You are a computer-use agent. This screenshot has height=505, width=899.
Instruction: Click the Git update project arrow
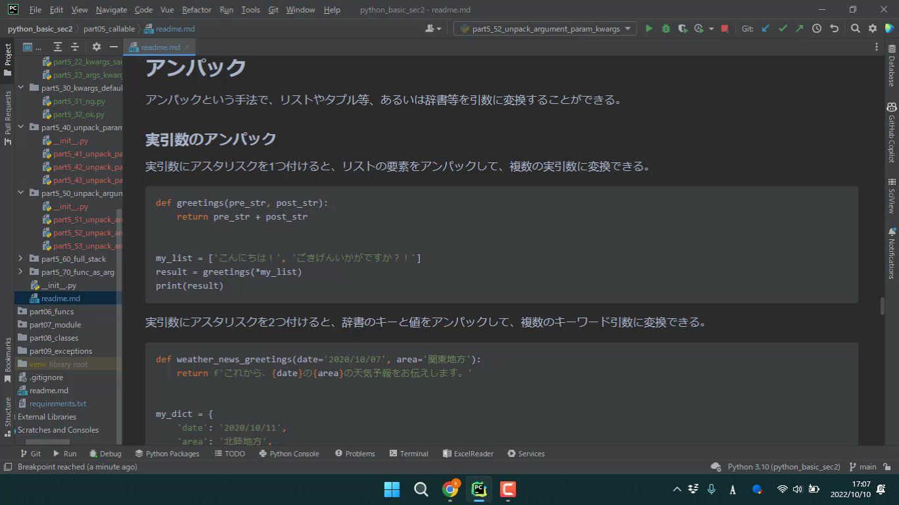[x=766, y=29]
